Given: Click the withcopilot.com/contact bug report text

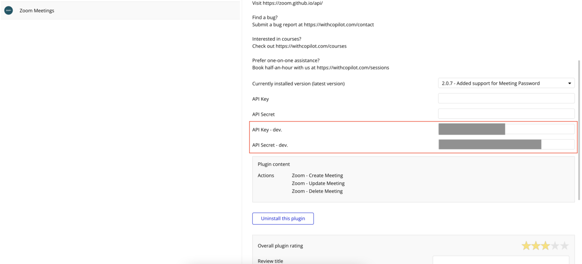Looking at the screenshot, I should [339, 25].
